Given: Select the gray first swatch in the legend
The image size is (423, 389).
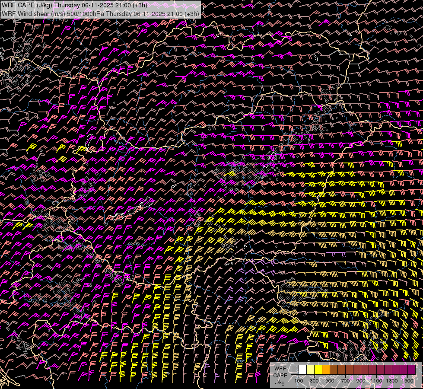Looking at the screenshot, I should point(295,370).
